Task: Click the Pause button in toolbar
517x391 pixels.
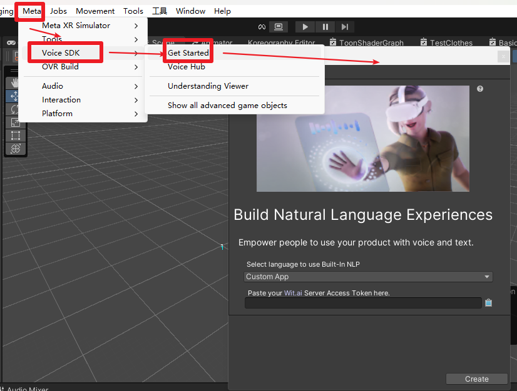Action: 325,27
